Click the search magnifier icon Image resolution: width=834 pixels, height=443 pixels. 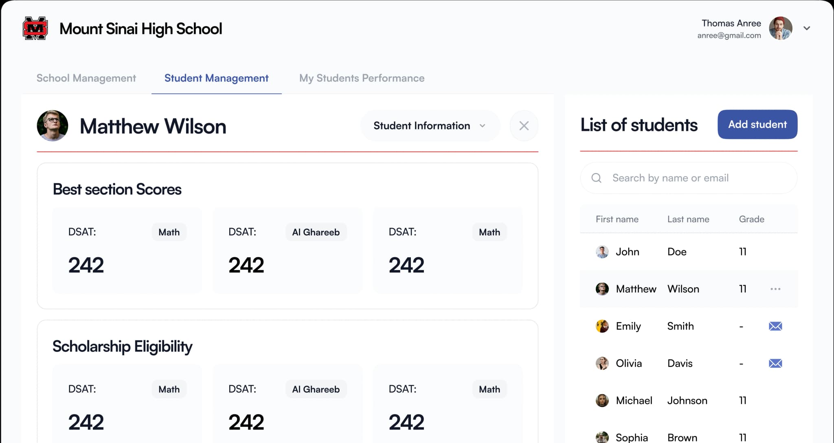click(596, 178)
